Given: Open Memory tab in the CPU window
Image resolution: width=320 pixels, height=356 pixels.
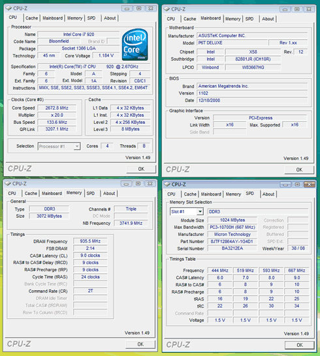Looking at the screenshot, I should click(74, 18).
